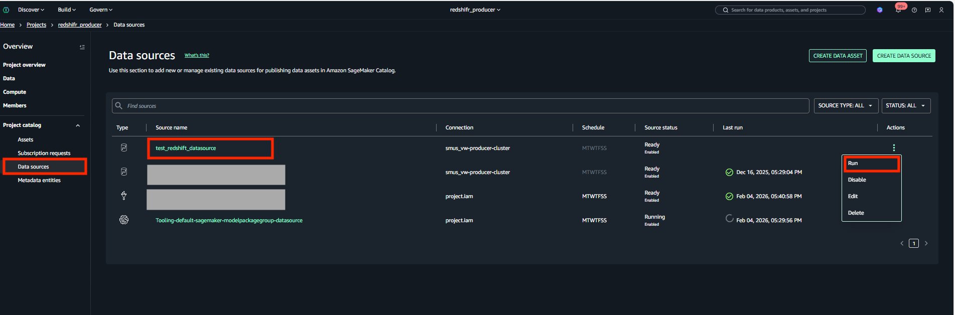The image size is (955, 315).
Task: Open the Amazon Q assistant icon
Action: click(880, 10)
